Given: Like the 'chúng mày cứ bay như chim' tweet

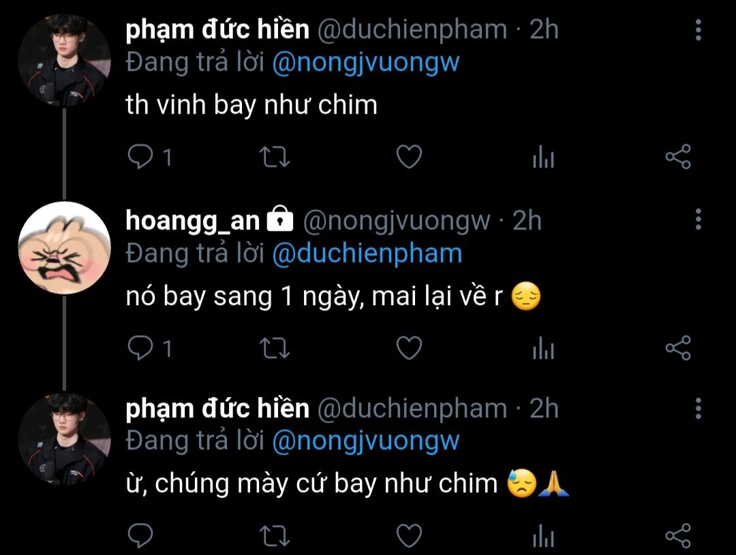Looking at the screenshot, I should 409,536.
